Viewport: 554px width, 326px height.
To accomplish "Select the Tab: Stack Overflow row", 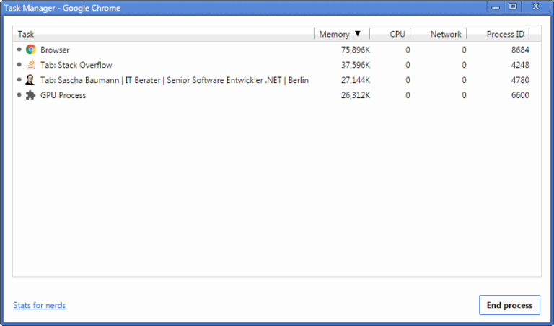I will (x=277, y=65).
